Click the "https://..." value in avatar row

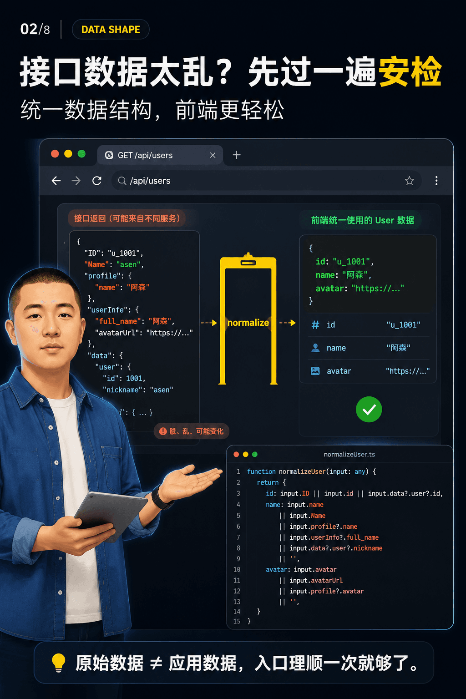(x=408, y=371)
